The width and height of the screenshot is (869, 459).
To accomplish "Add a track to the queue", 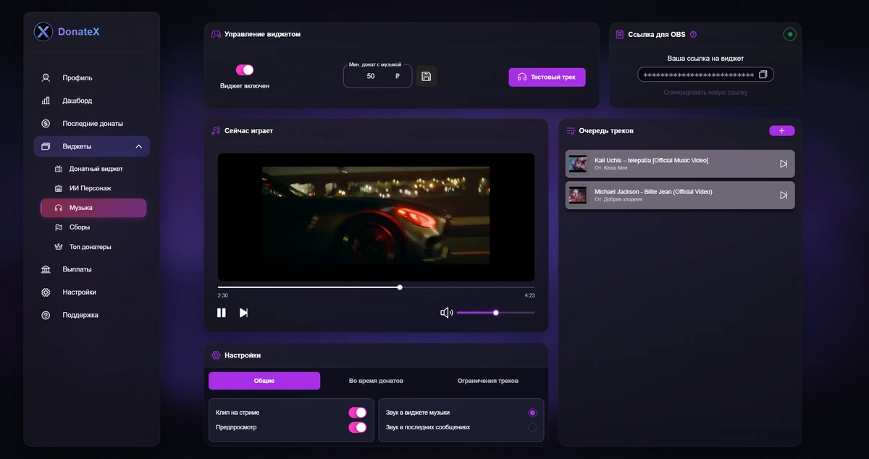I will click(782, 131).
